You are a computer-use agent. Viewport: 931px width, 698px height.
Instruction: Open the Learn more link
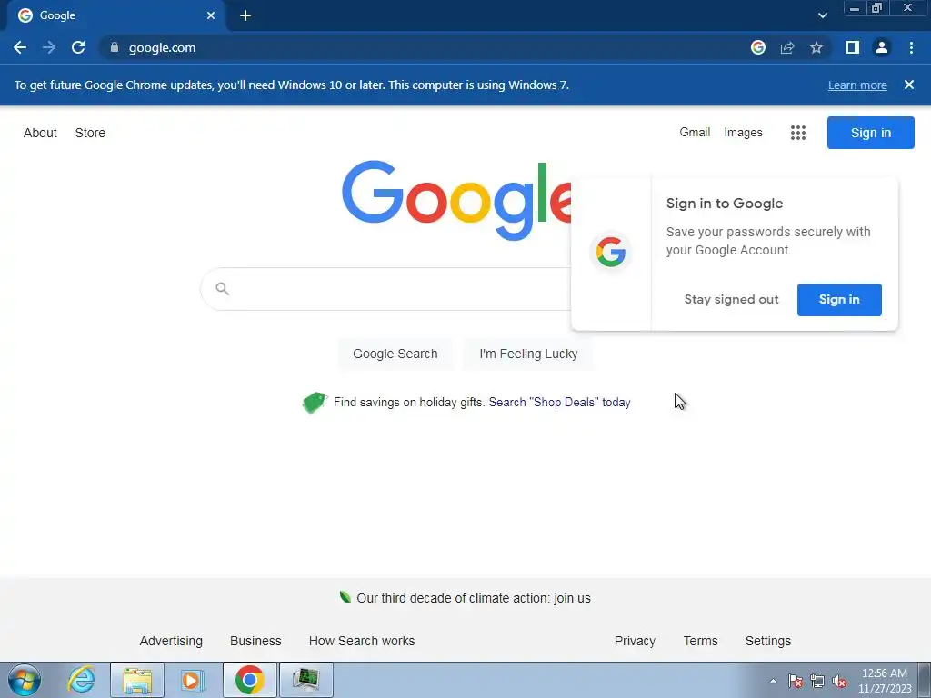[x=857, y=85]
